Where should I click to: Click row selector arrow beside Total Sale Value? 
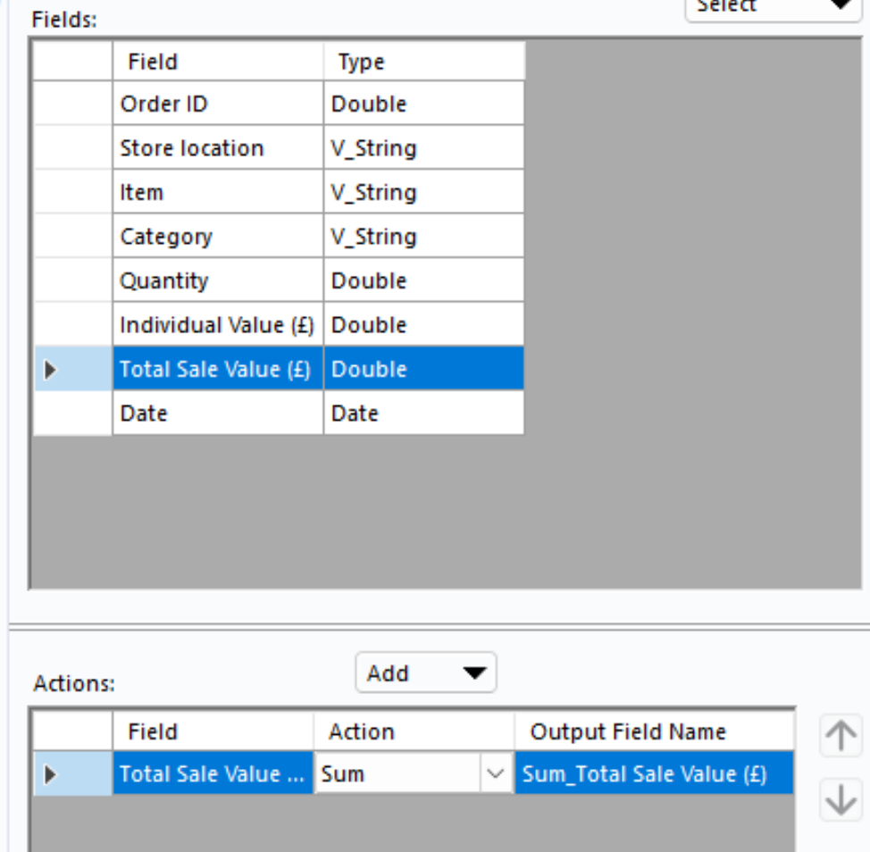coord(50,369)
